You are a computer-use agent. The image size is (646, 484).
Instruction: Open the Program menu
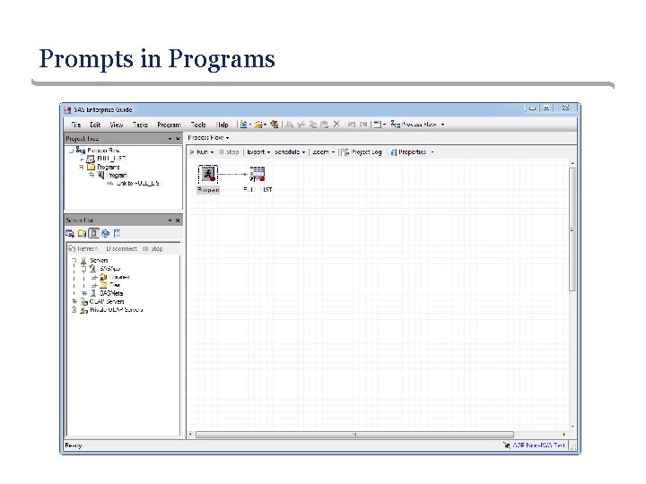(169, 125)
